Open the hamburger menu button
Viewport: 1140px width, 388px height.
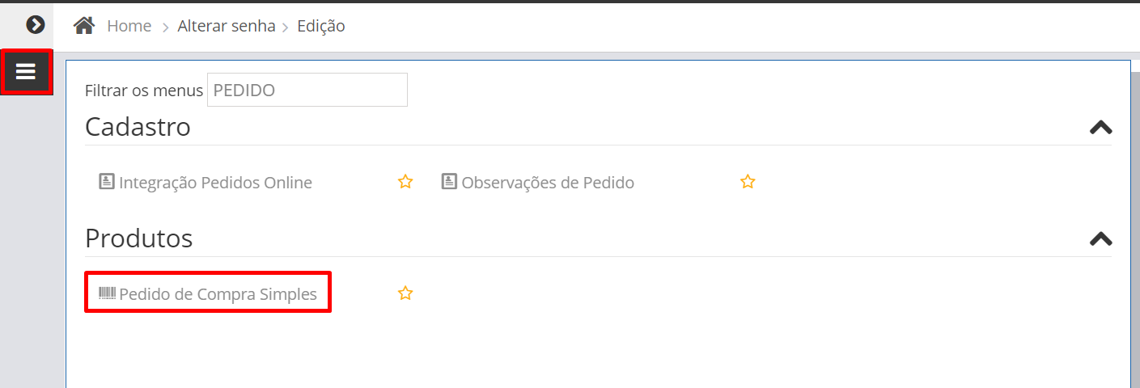[26, 72]
